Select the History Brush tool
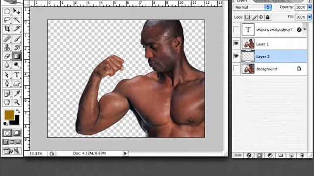The width and height of the screenshot is (314, 176). 17,47
